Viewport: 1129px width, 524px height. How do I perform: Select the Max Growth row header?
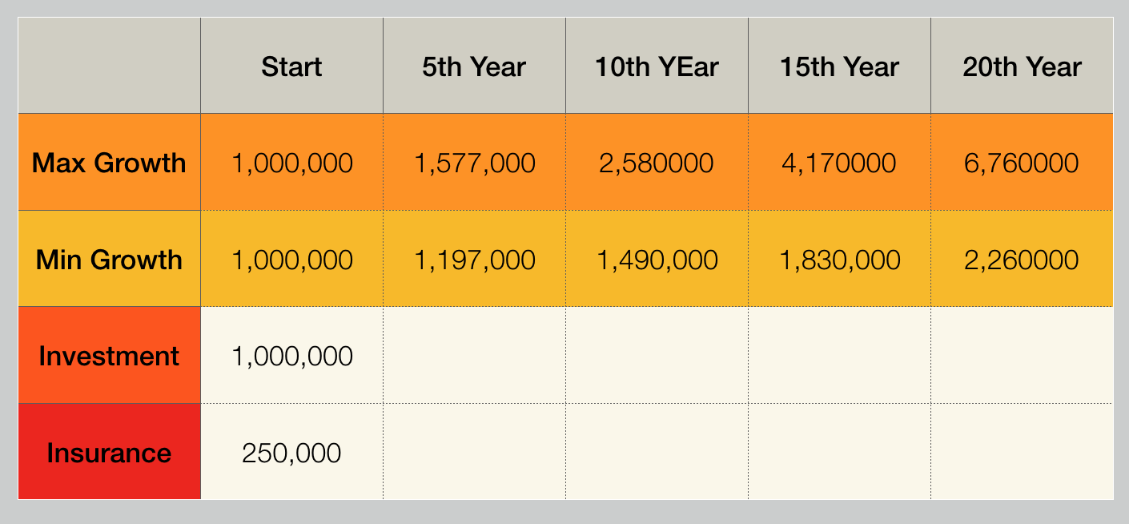click(x=109, y=163)
